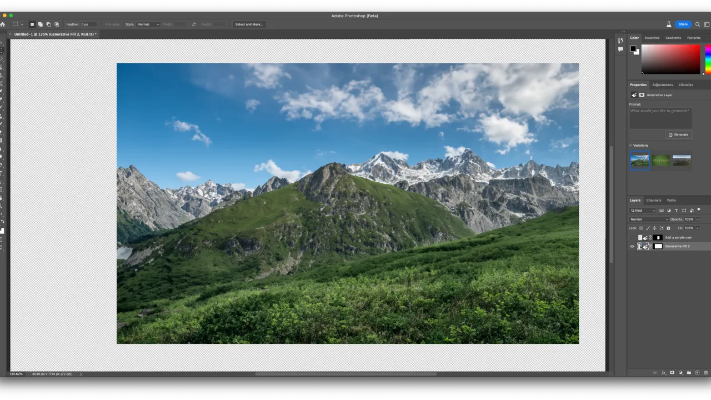This screenshot has height=400, width=711.
Task: Open the search magnifier in options bar
Action: [698, 24]
